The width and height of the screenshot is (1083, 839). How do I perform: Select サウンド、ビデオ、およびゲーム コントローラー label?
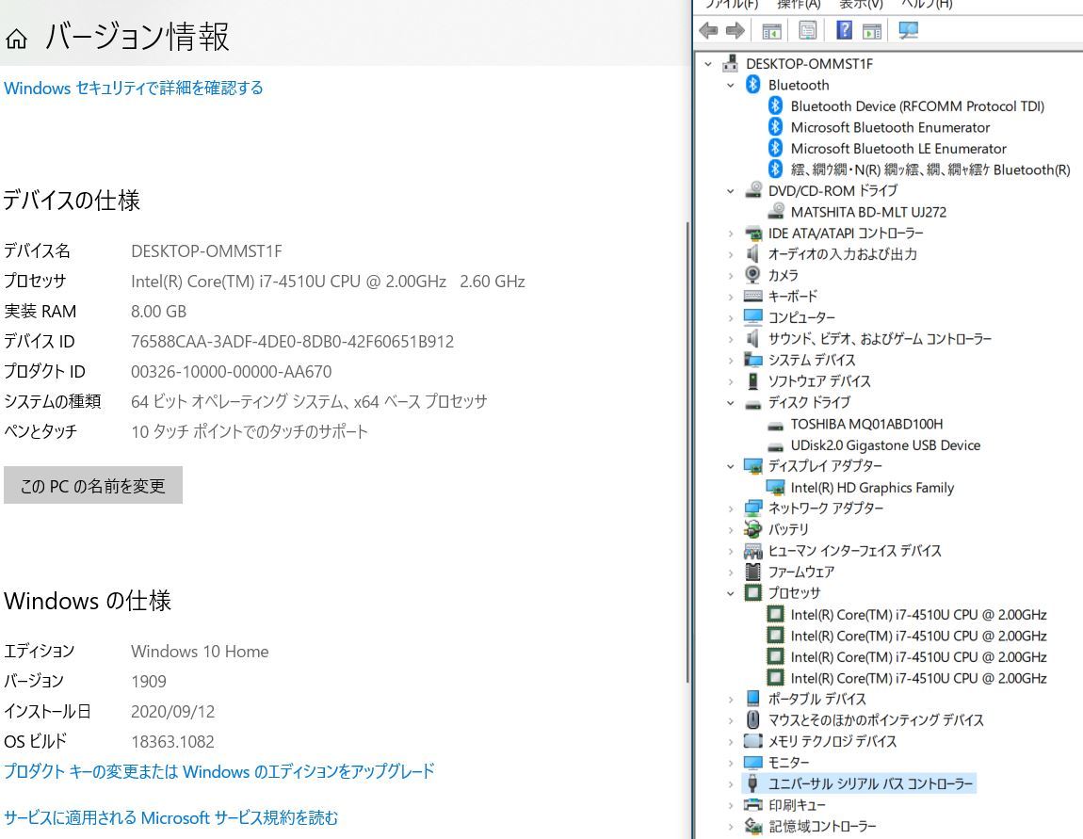click(880, 339)
